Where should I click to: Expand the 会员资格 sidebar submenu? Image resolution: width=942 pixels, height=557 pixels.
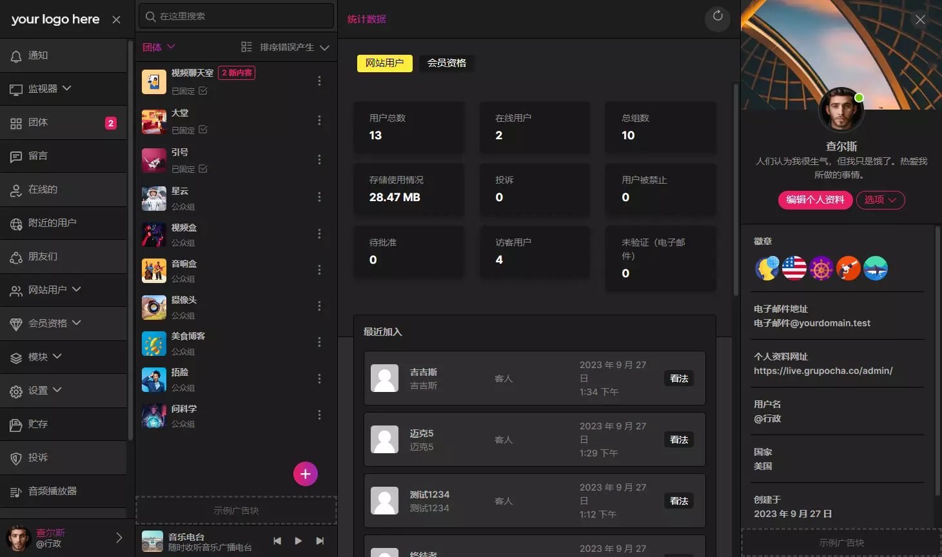click(x=76, y=323)
